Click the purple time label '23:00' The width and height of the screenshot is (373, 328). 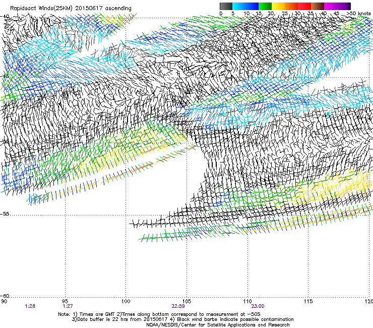coord(258,306)
